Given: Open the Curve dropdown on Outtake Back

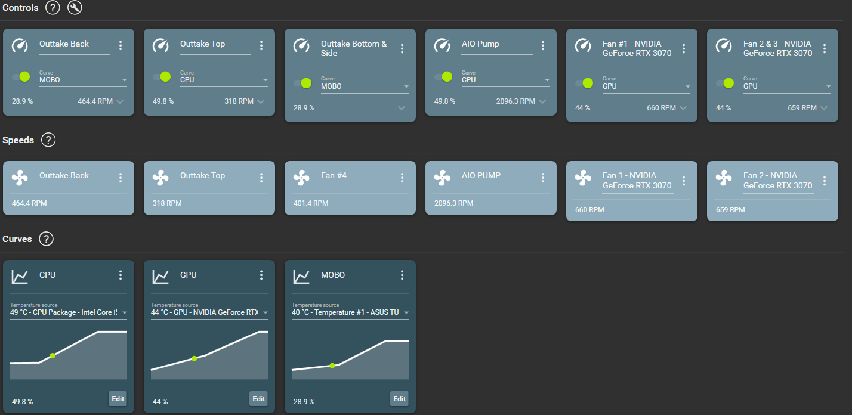Looking at the screenshot, I should click(82, 79).
